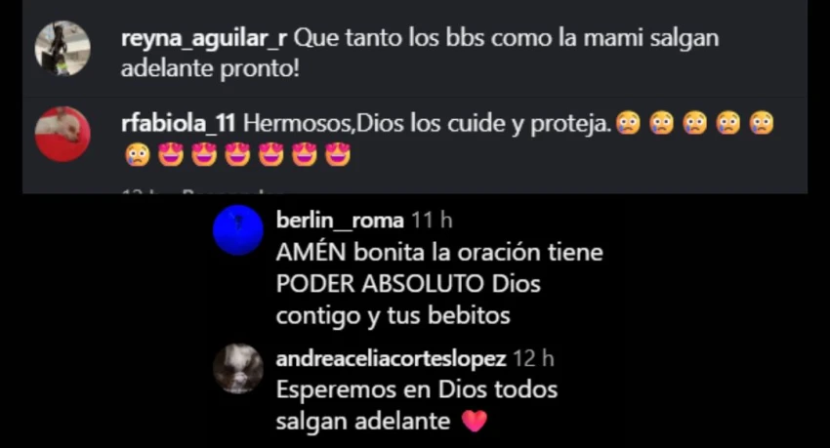This screenshot has width=830, height=448.
Task: Click the rfabiola_11 username
Action: 179,124
